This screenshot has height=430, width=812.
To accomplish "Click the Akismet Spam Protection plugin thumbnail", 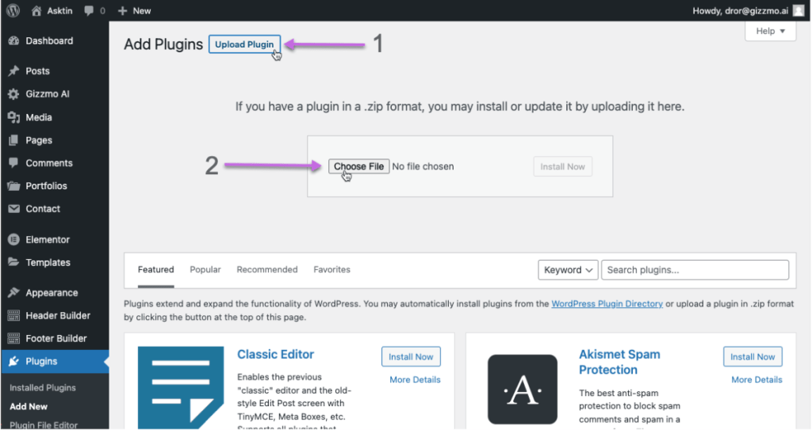I will (x=522, y=389).
